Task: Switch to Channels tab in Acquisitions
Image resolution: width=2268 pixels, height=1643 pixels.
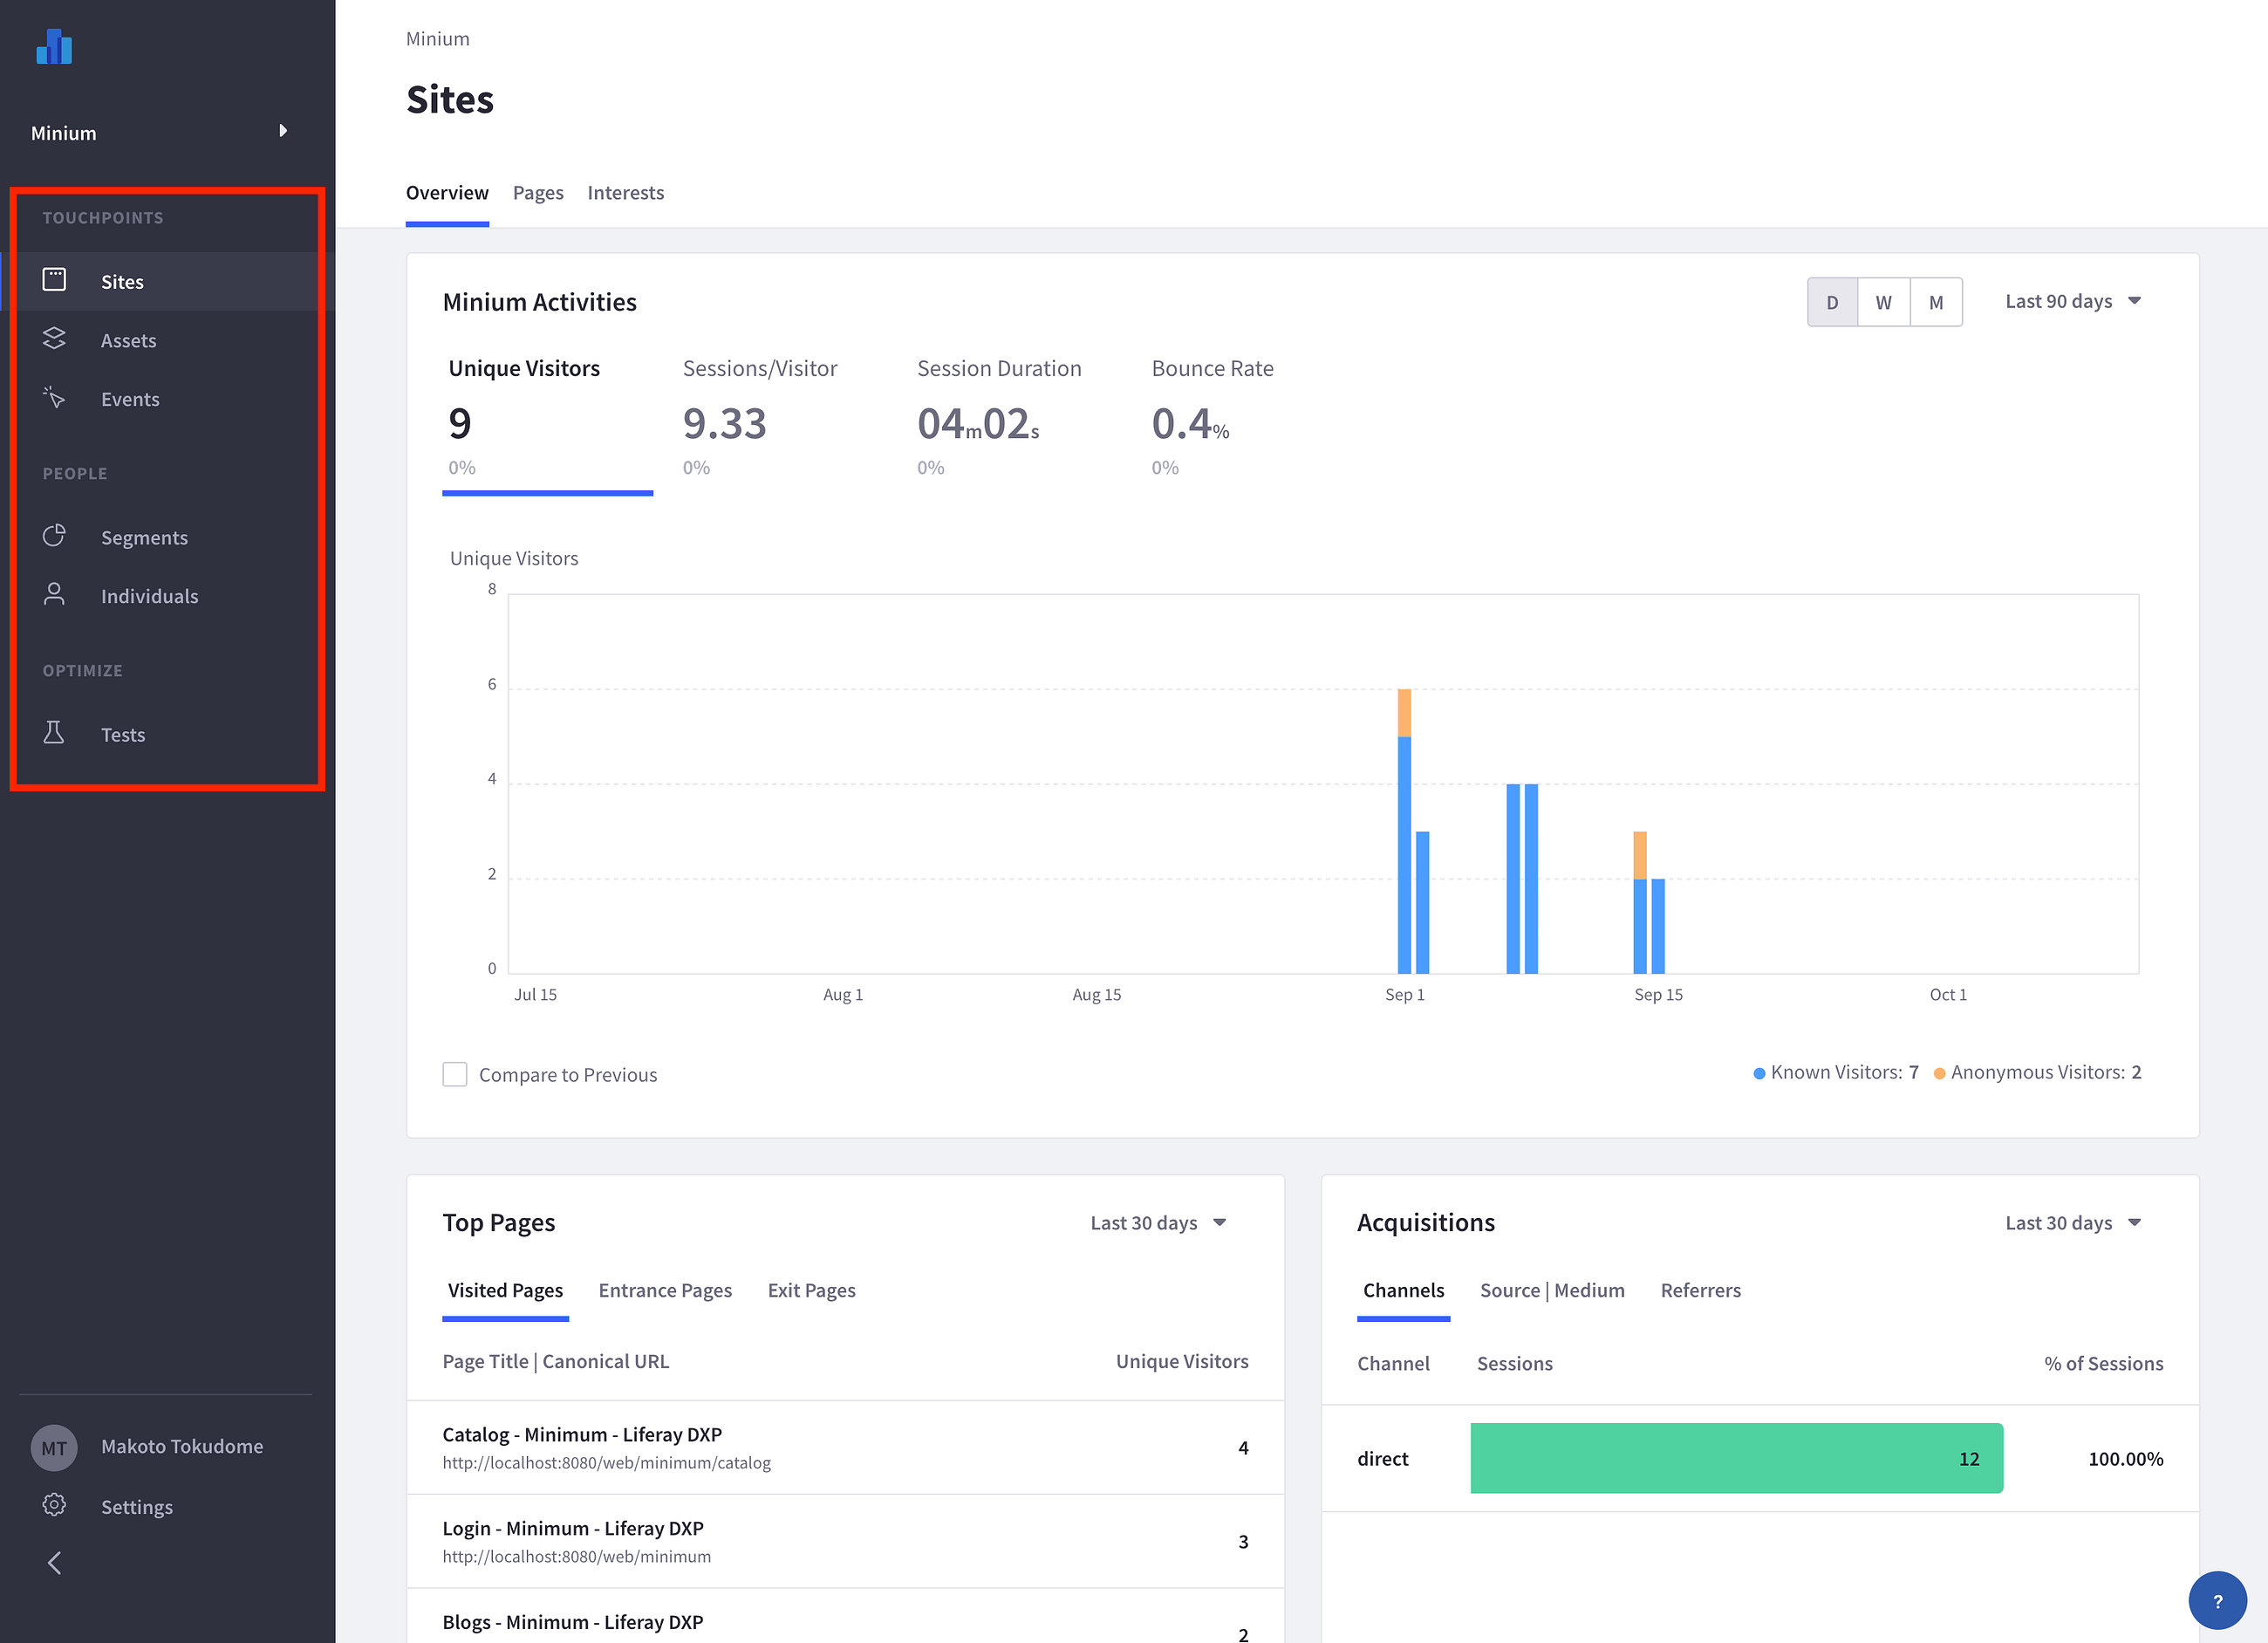Action: pos(1403,1290)
